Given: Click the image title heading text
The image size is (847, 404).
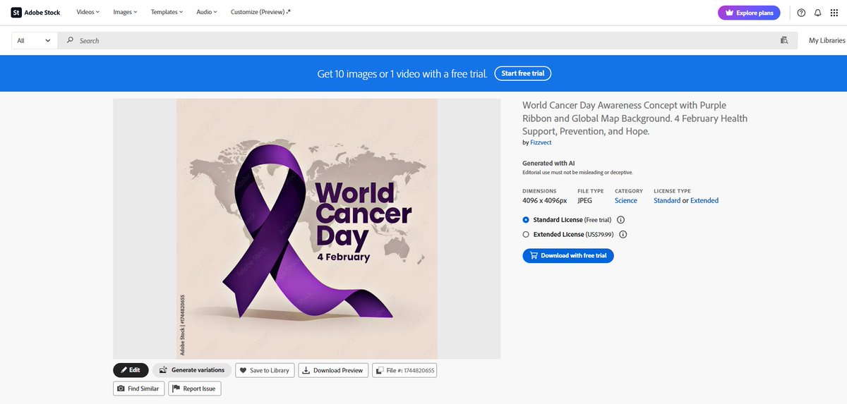Looking at the screenshot, I should coord(635,118).
